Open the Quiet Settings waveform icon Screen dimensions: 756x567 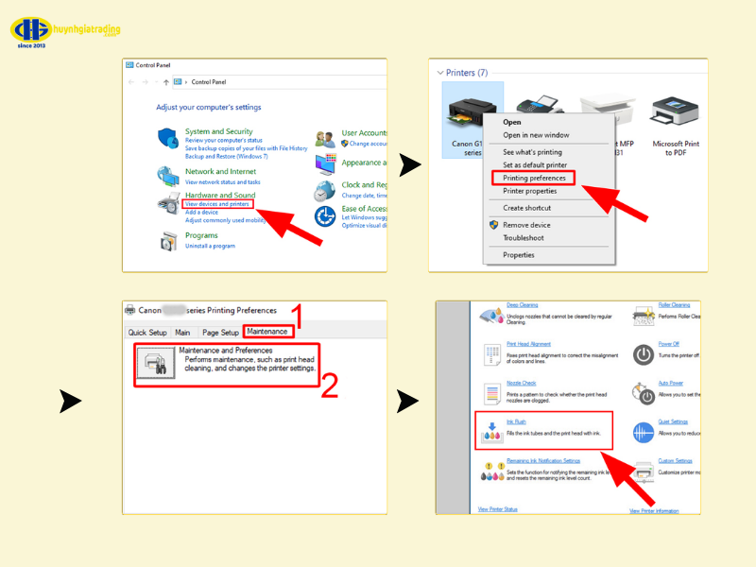pos(643,432)
